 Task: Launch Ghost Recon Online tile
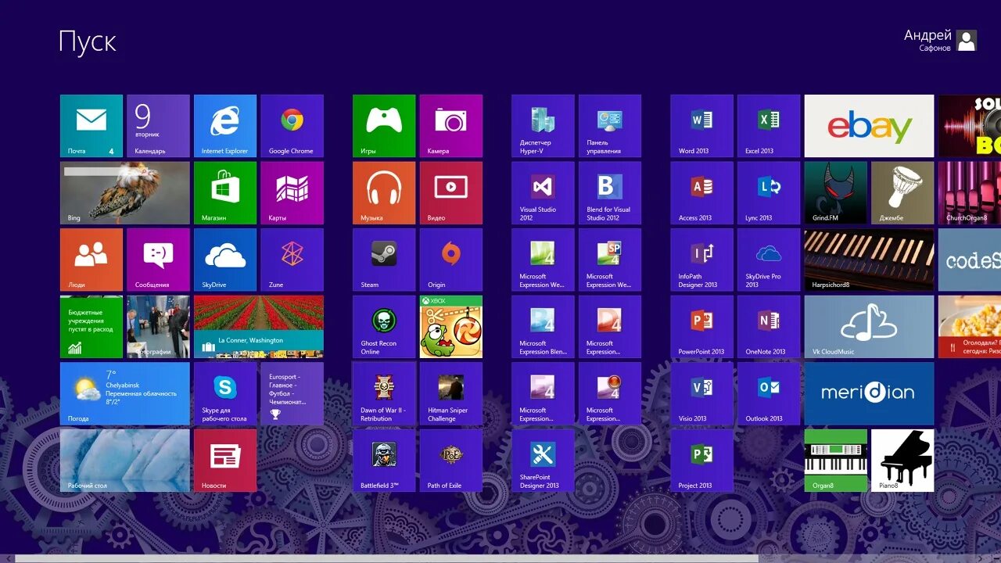[x=384, y=327]
